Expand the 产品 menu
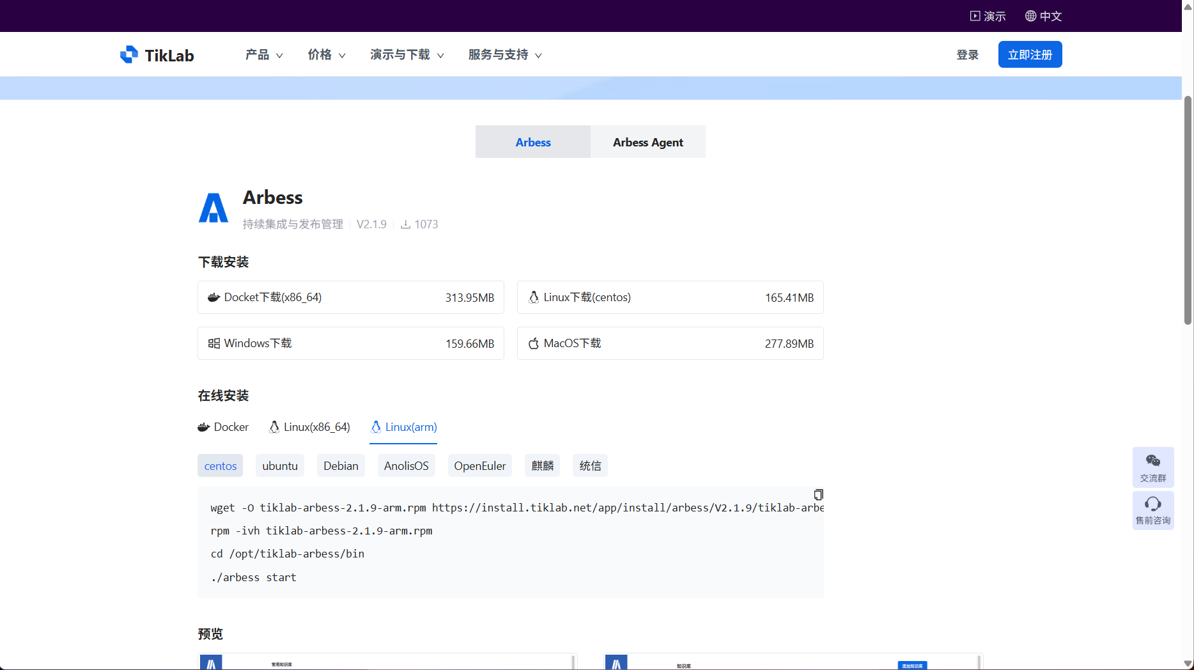Image resolution: width=1194 pixels, height=670 pixels. point(264,55)
